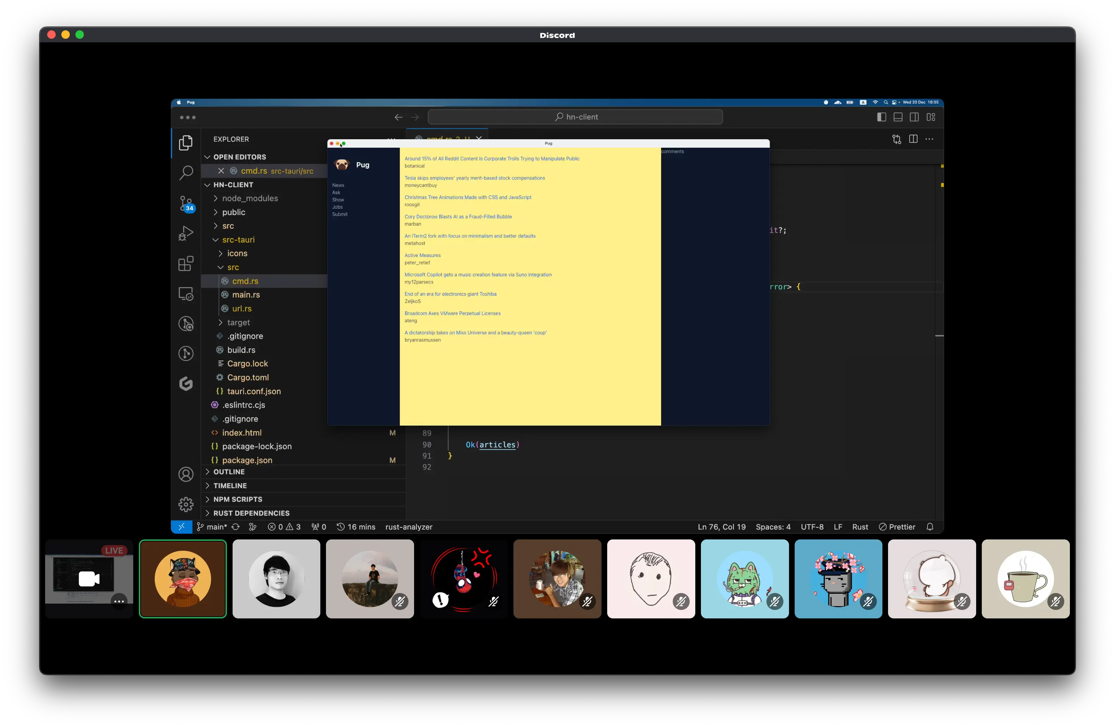Open url.rs in the file tree

242,308
